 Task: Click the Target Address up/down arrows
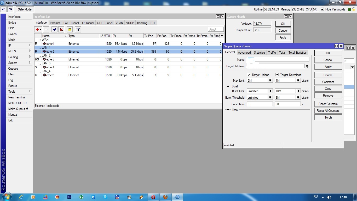(307, 66)
